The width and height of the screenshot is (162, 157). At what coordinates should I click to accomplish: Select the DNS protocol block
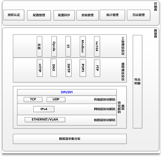[53, 67]
